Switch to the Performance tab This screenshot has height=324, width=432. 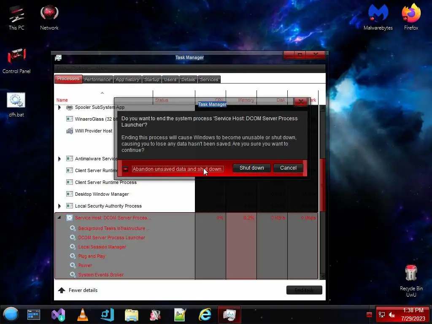97,79
